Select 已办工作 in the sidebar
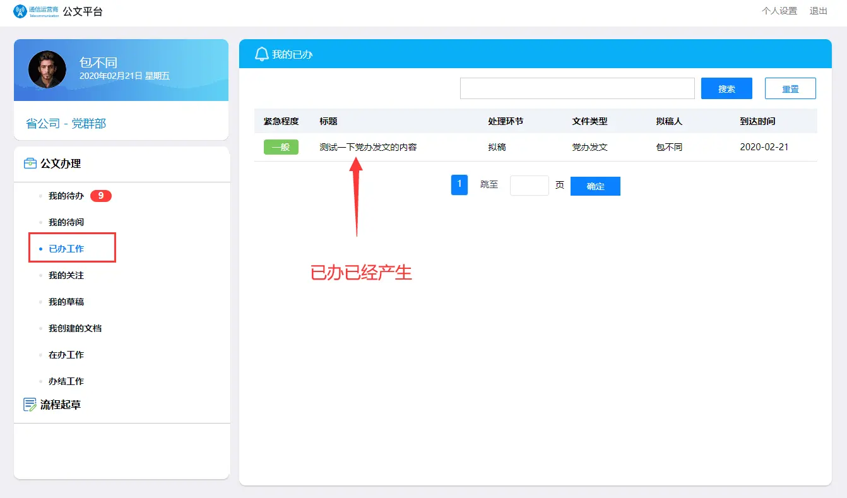 [66, 249]
